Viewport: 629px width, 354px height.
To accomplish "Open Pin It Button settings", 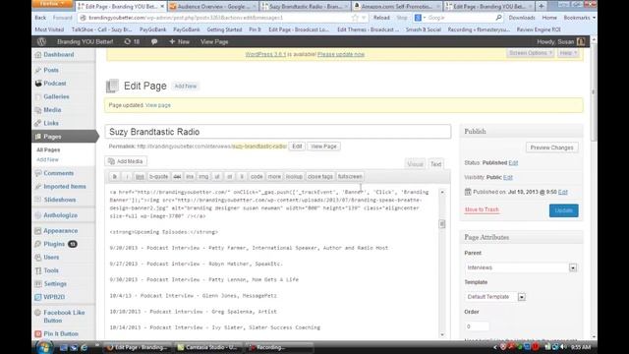I will click(x=61, y=334).
